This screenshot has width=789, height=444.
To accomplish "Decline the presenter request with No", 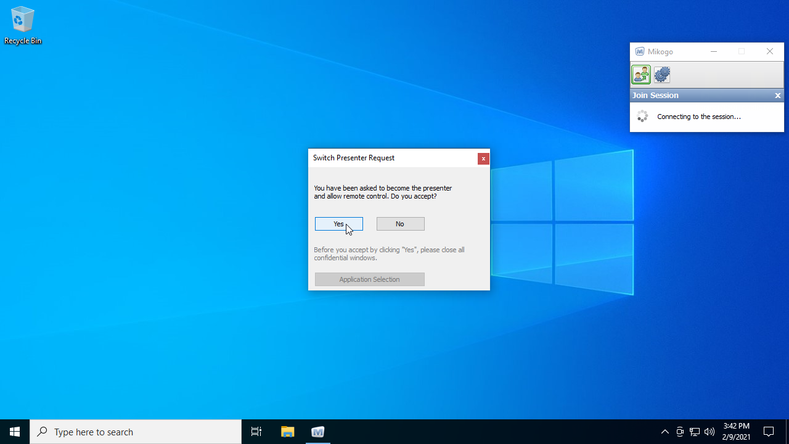I will pyautogui.click(x=400, y=224).
